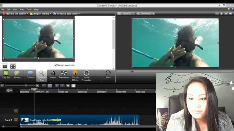Paste onto the timeline
The height and width of the screenshot is (131, 234).
click(x=73, y=86)
